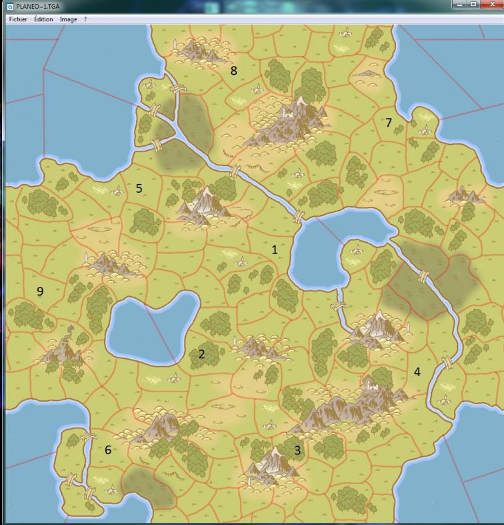Open the ? help menu
This screenshot has width=504, height=525.
[85, 19]
